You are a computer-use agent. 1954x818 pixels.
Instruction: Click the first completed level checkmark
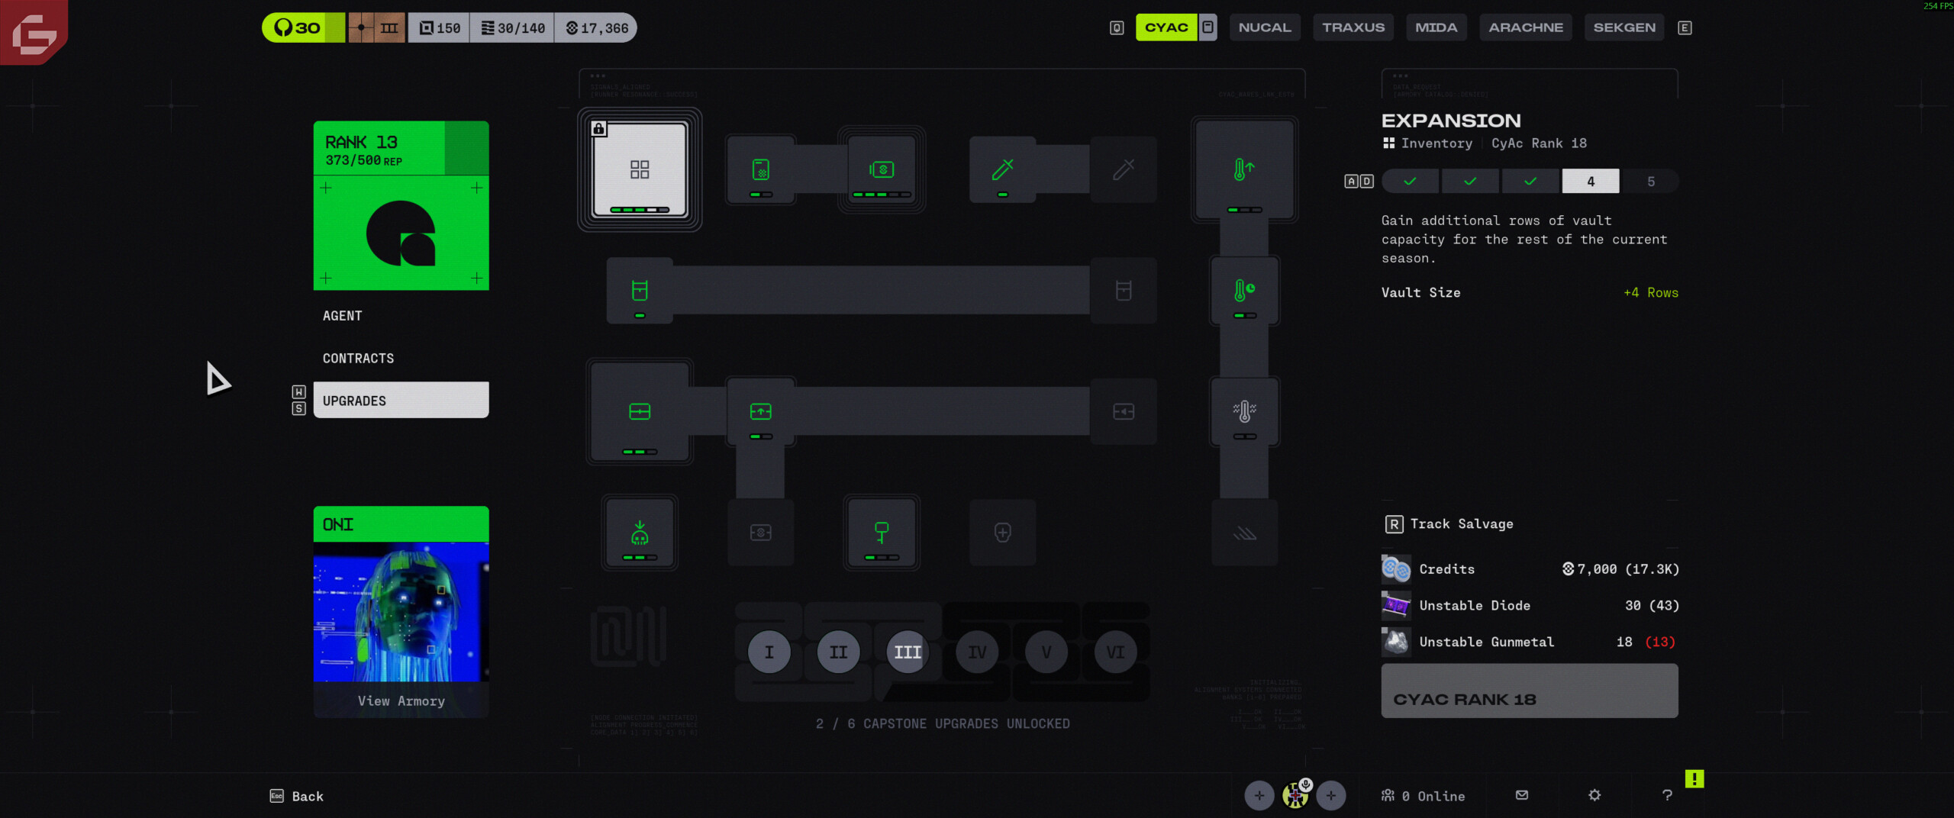[1410, 182]
